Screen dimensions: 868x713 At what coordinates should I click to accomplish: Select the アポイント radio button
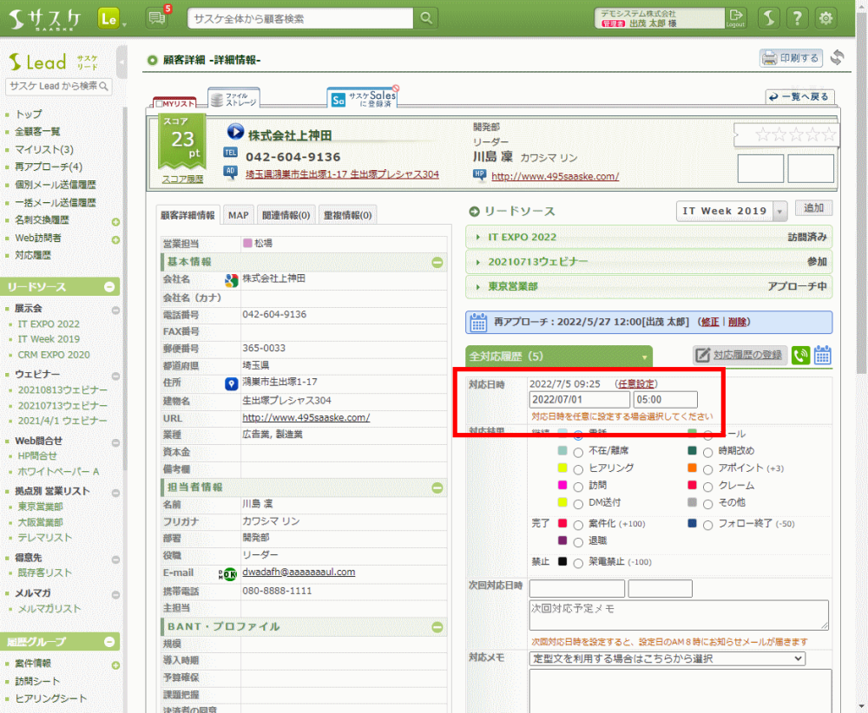pyautogui.click(x=707, y=469)
